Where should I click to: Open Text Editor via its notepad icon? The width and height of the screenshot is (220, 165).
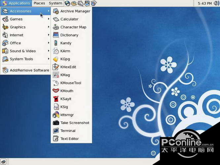coord(56,139)
